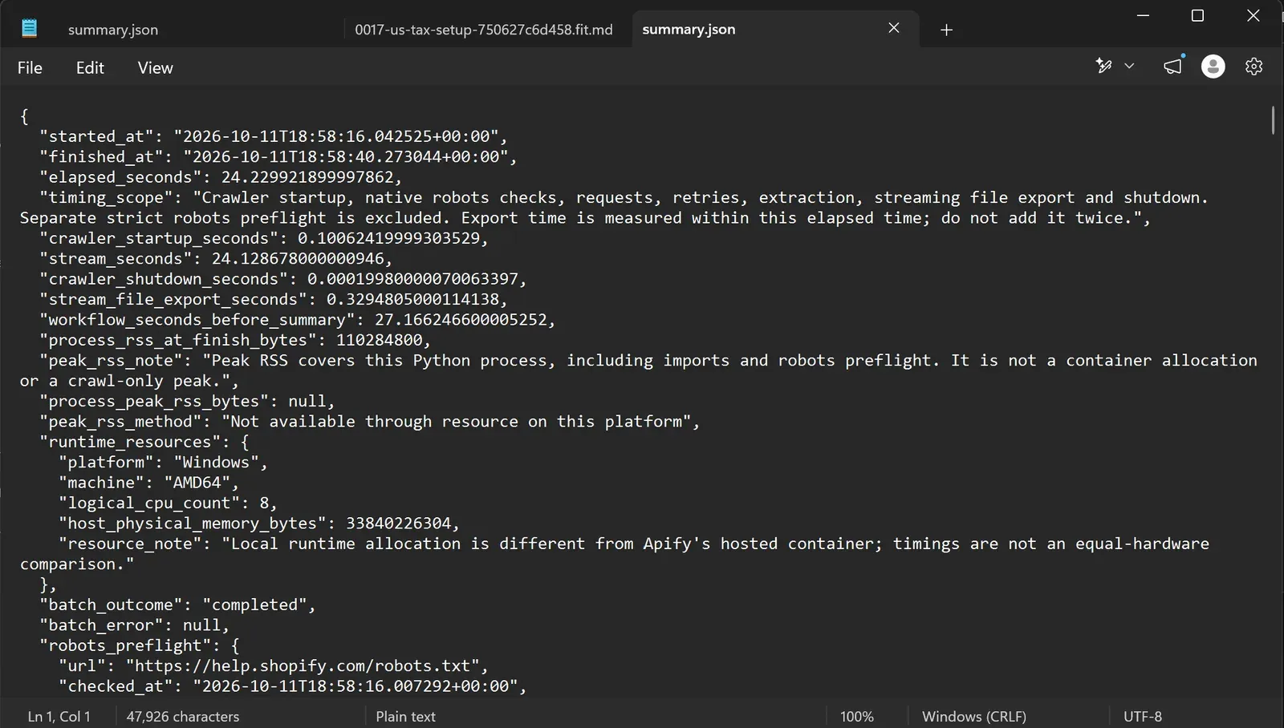Add a new tab with plus button
Screen dimensions: 1284x728
tap(946, 30)
